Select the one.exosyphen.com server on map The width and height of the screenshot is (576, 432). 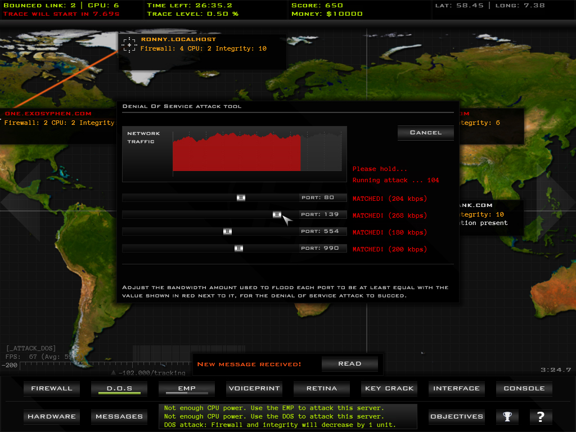pyautogui.click(x=48, y=114)
